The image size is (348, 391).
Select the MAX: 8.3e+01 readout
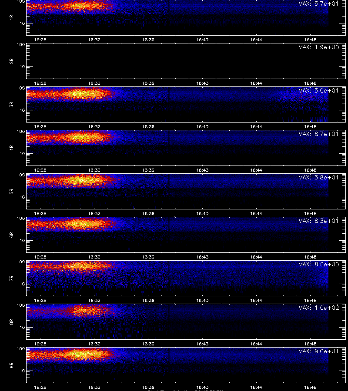318,221
